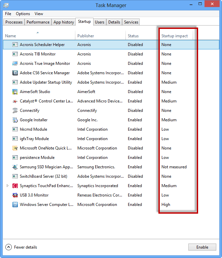Maximize the Task Manager window
This screenshot has width=222, height=258.
200,4
